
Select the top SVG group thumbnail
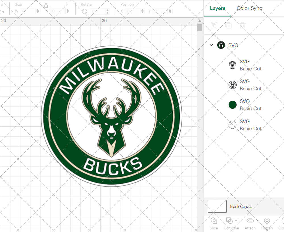(x=221, y=45)
